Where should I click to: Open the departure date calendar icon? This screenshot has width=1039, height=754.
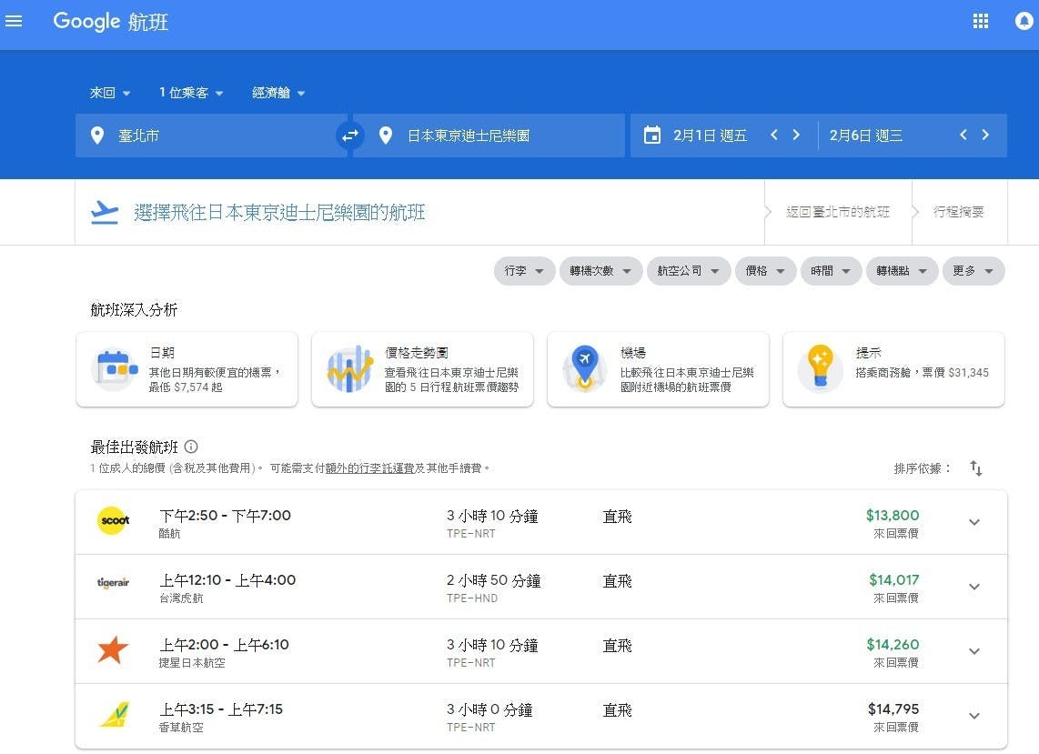pos(651,136)
